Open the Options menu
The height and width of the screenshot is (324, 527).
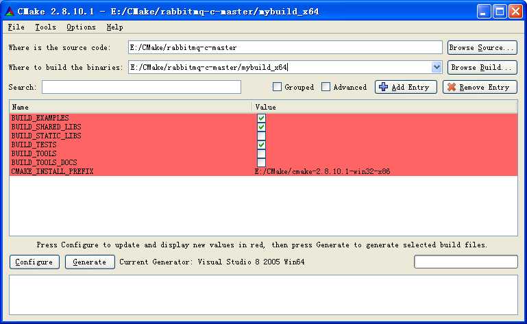coord(81,27)
